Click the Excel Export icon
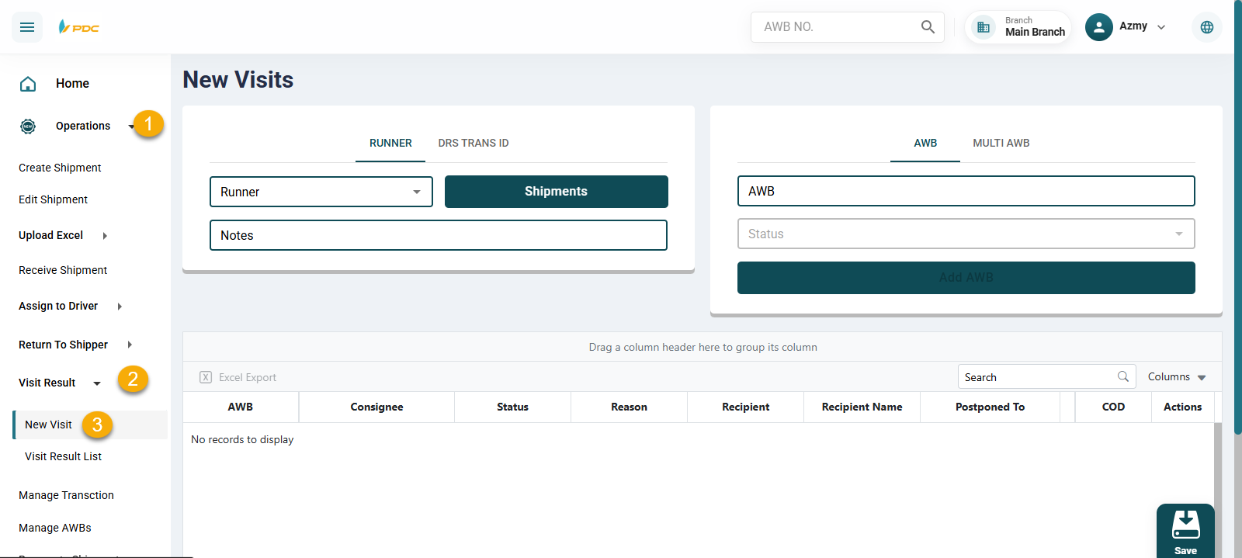 coord(206,377)
